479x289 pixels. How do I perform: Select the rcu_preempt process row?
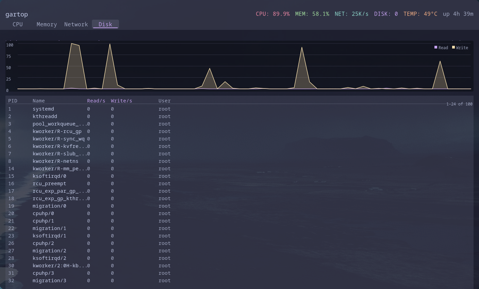(49, 184)
